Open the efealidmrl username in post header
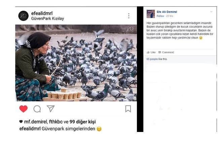Screen dimensions: 222x144 click(x=42, y=13)
